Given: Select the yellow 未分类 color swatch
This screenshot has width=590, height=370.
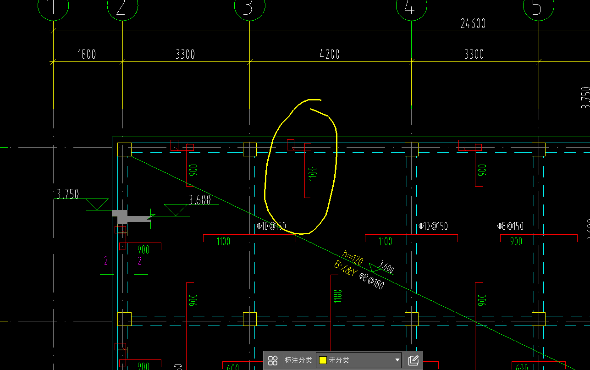Looking at the screenshot, I should tap(323, 360).
